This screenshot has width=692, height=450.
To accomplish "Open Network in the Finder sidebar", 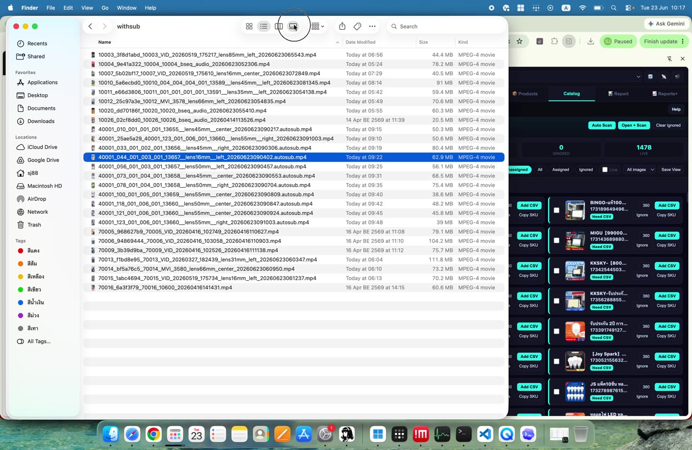I will click(37, 212).
